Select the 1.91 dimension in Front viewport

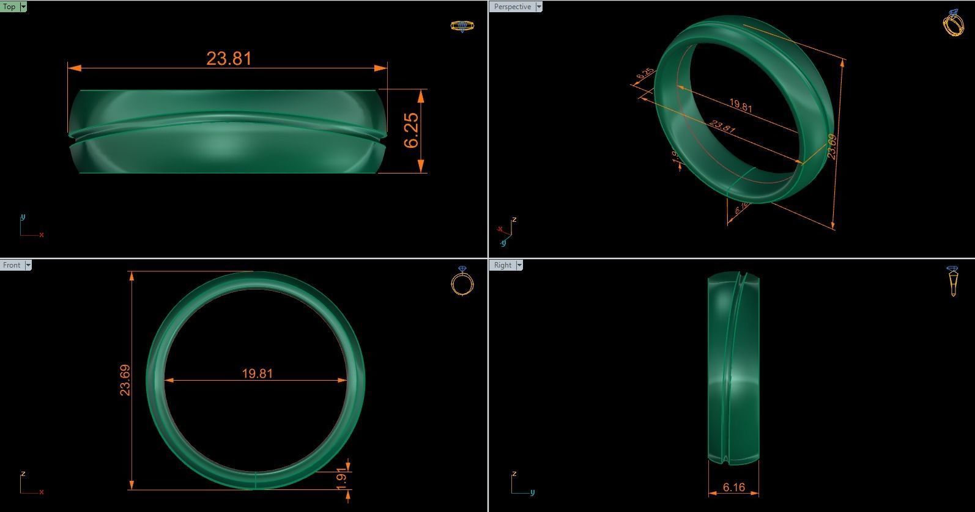(x=343, y=478)
